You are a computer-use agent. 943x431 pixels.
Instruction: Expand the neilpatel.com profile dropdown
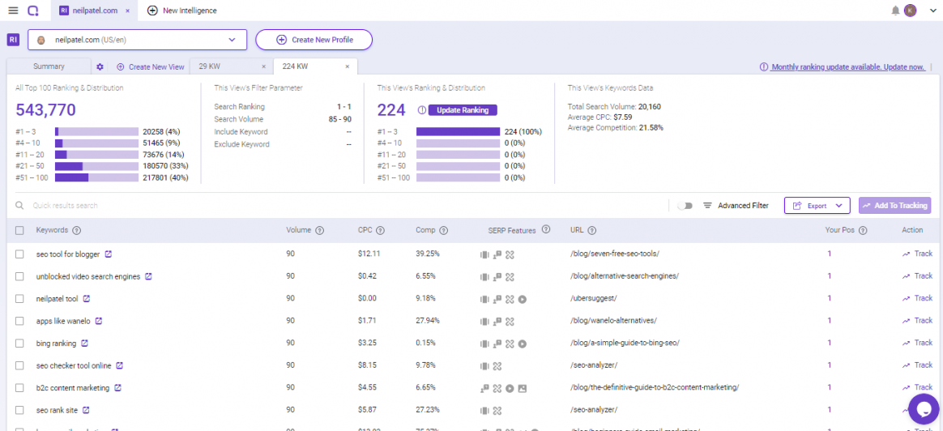click(x=137, y=40)
